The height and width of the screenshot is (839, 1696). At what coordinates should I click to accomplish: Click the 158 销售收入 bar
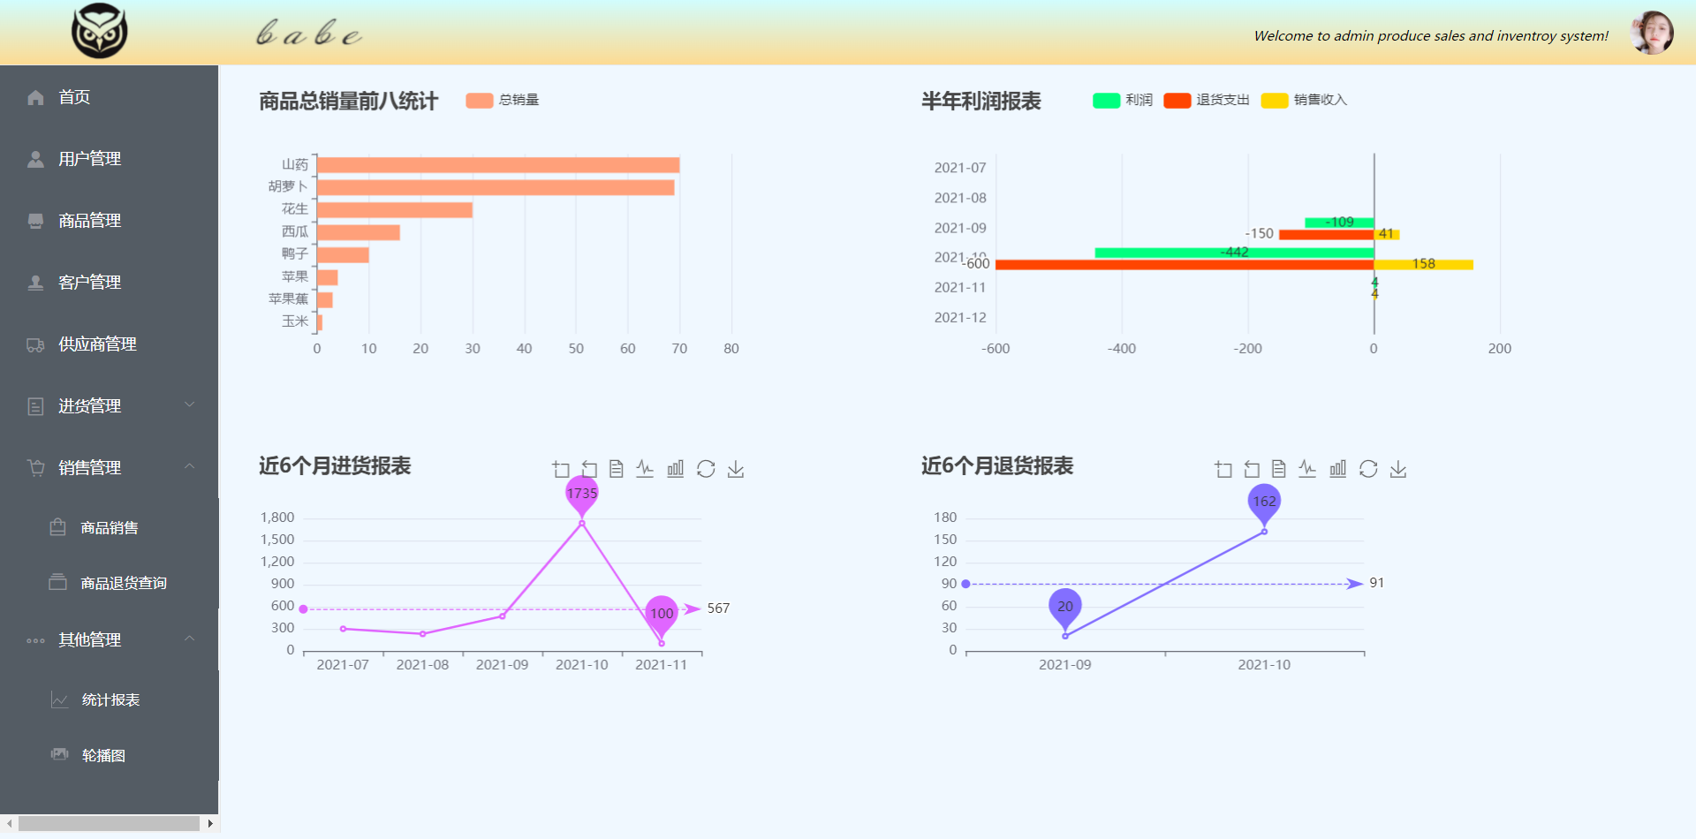pyautogui.click(x=1424, y=264)
